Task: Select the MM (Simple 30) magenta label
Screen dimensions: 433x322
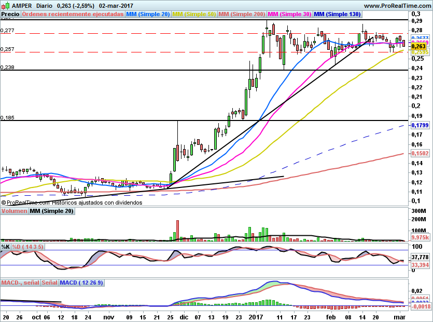Action: point(289,14)
